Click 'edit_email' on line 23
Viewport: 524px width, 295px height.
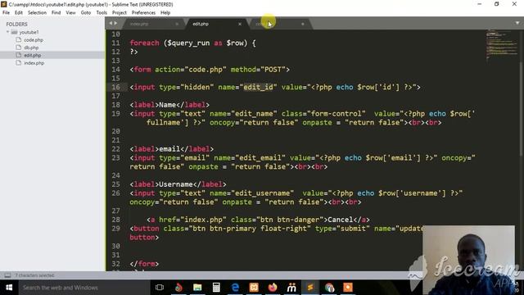click(x=260, y=158)
